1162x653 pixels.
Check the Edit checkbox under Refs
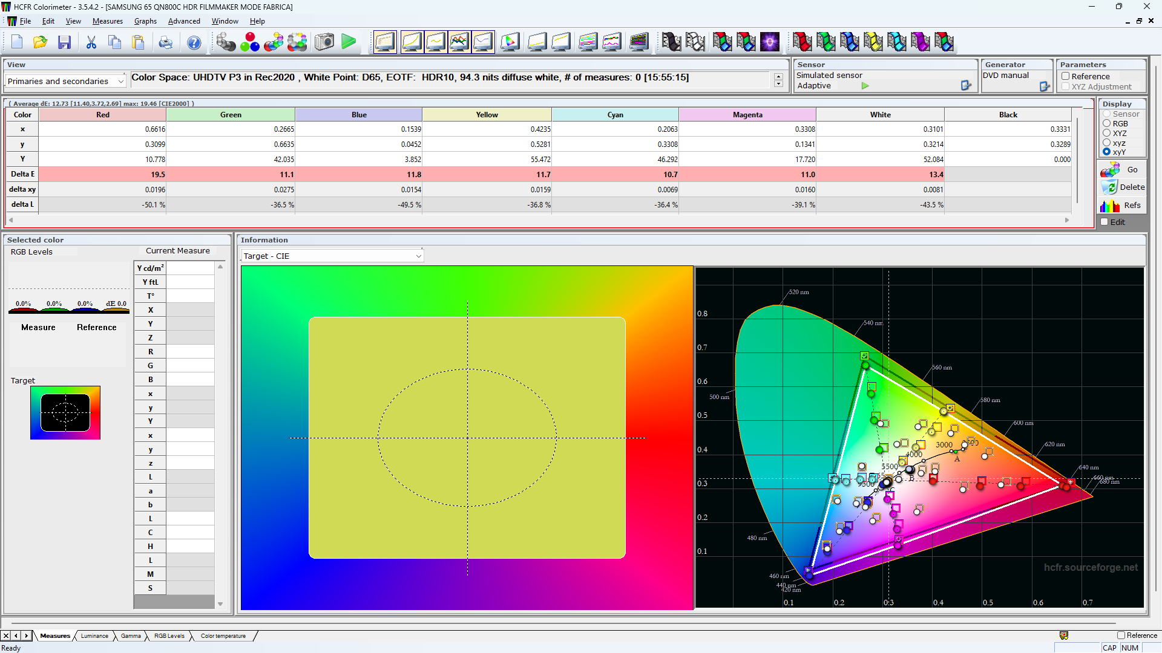pos(1105,222)
